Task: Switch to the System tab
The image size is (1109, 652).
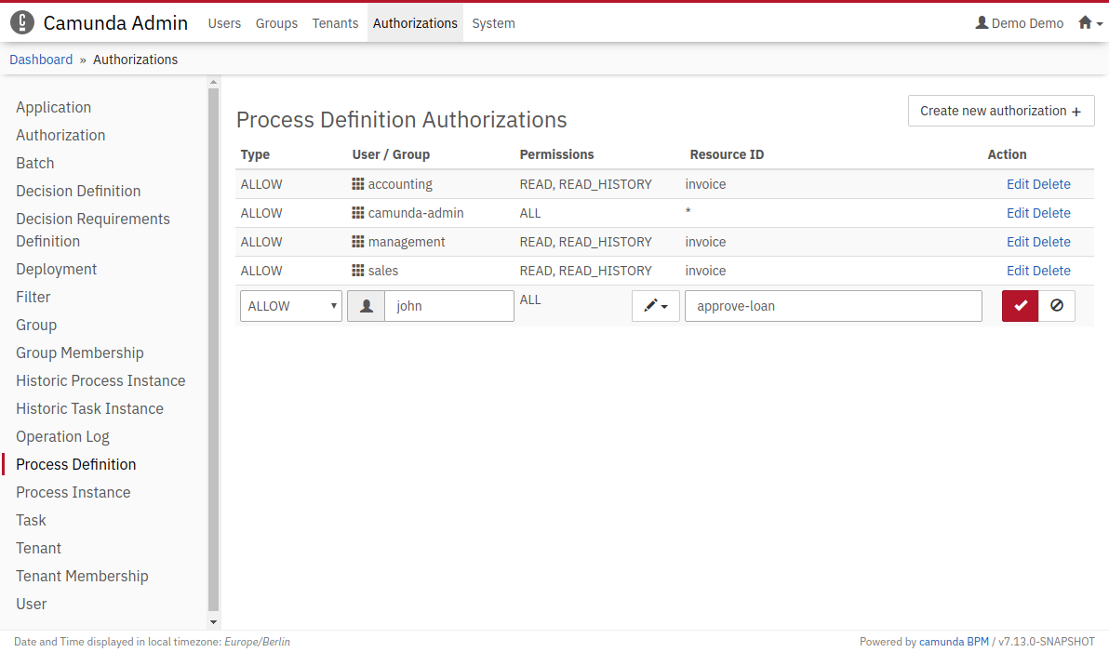Action: (x=493, y=23)
